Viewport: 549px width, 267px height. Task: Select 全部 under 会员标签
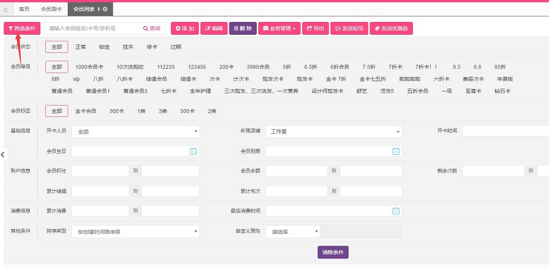[57, 111]
